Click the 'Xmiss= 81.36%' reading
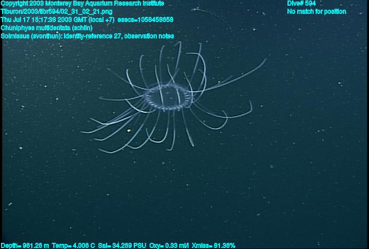The width and height of the screenshot is (369, 249). click(213, 246)
